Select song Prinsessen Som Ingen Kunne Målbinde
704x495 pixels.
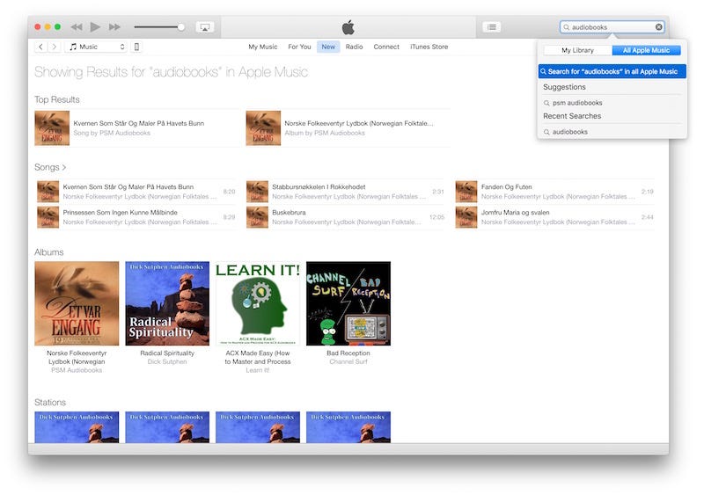(136, 217)
